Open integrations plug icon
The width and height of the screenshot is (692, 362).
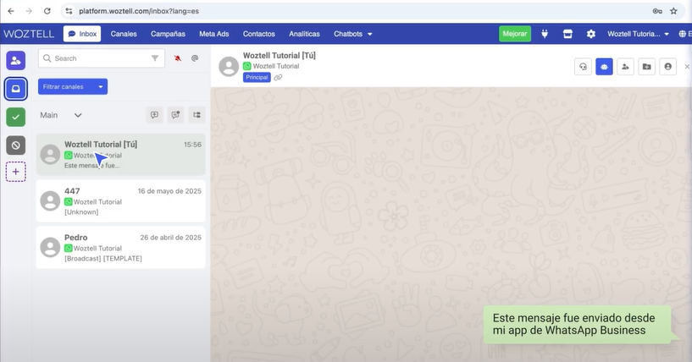545,34
